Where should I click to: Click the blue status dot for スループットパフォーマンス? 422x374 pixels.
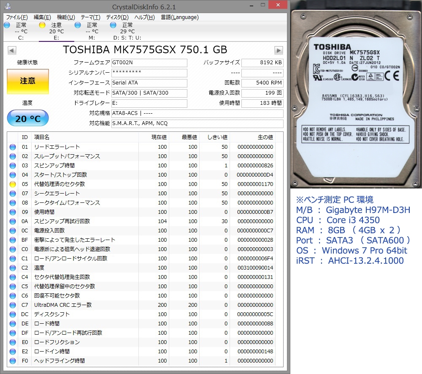pyautogui.click(x=13, y=156)
